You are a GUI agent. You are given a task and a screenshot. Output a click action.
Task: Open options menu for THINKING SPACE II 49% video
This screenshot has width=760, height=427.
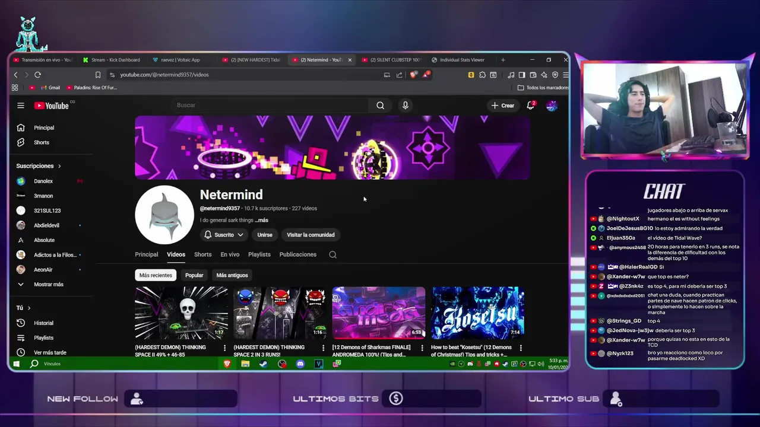224,348
